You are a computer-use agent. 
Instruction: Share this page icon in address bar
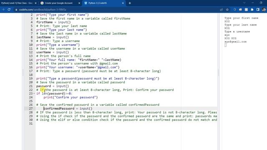point(222,10)
